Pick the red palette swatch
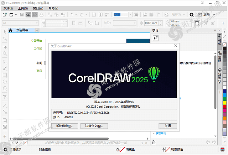The height and width of the screenshot is (155, 228). [x=224, y=107]
